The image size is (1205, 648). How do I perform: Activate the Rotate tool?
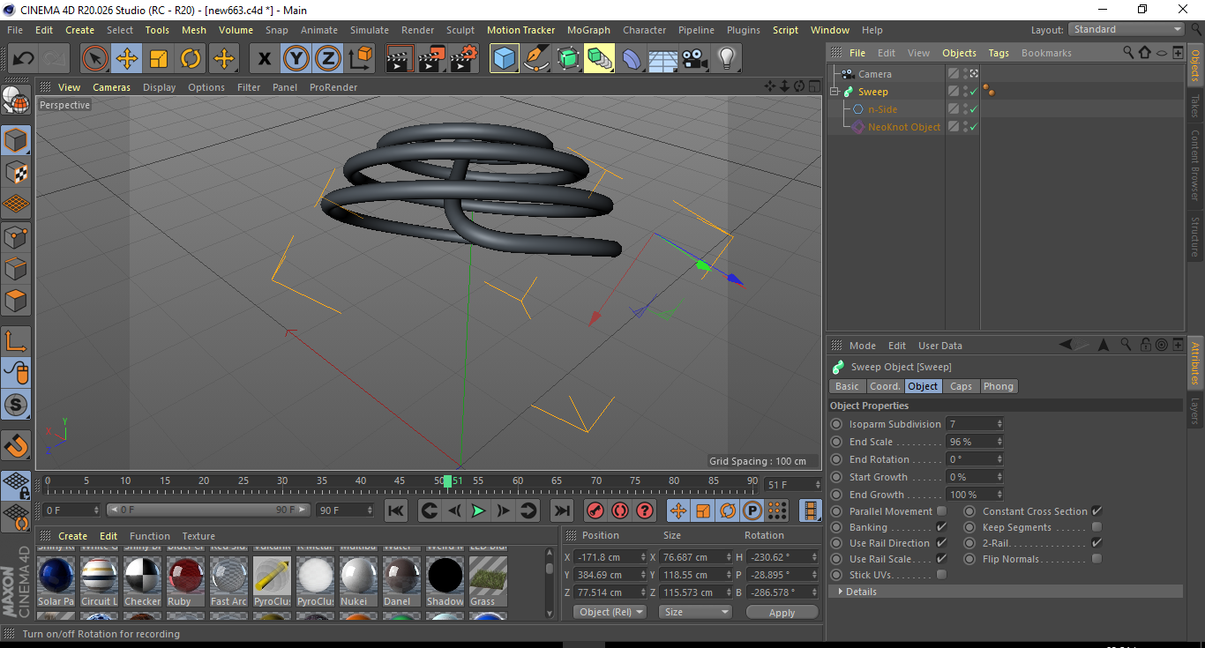(x=191, y=59)
